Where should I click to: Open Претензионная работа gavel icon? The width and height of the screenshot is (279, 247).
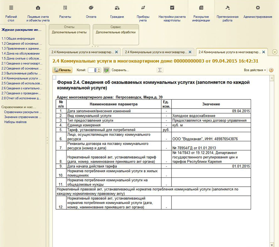(227, 8)
